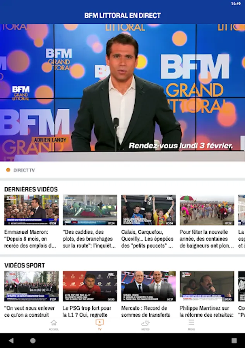Select the VIDÉOS SPORT section heading

[24, 265]
